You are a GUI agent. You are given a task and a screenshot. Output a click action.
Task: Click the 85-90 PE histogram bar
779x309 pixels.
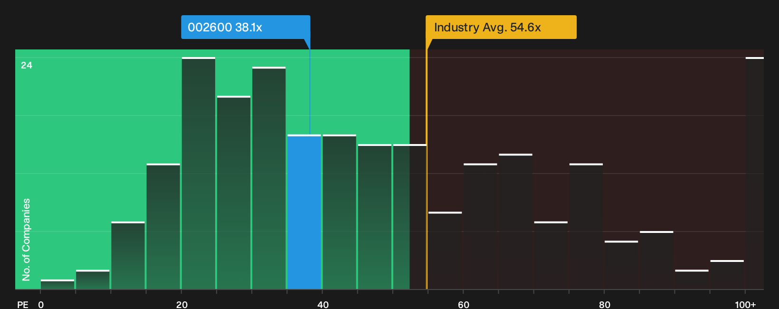click(656, 260)
